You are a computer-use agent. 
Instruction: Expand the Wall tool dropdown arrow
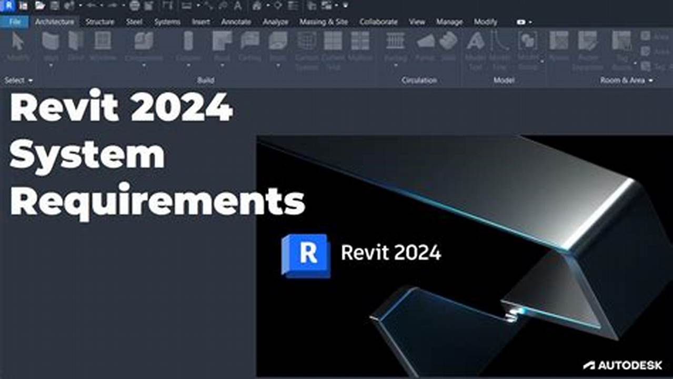click(x=50, y=64)
